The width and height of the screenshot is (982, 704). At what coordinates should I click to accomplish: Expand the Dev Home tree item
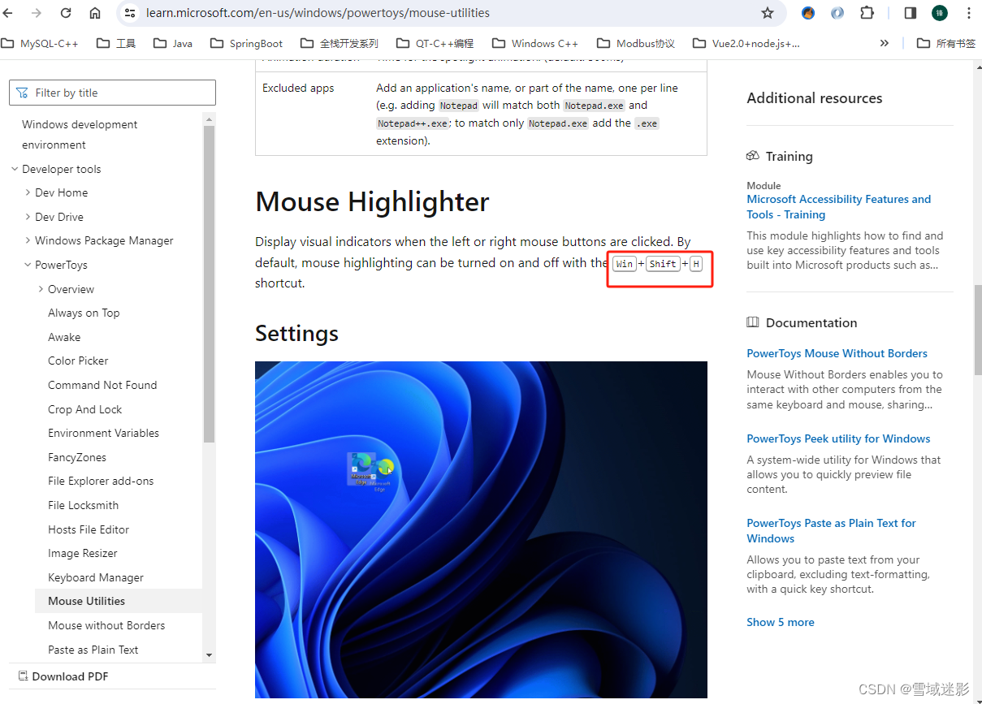[26, 192]
